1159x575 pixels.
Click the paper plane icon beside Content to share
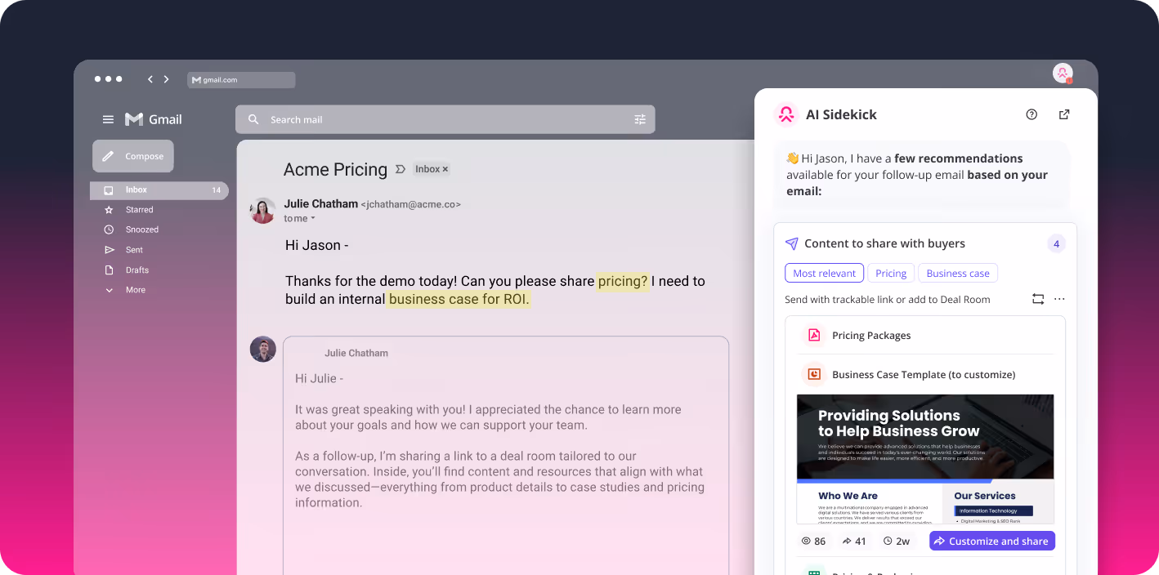click(791, 243)
